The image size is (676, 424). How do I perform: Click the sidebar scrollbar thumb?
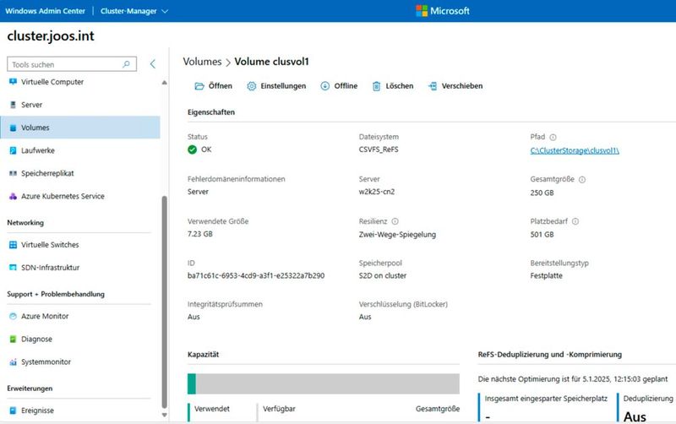(x=164, y=302)
